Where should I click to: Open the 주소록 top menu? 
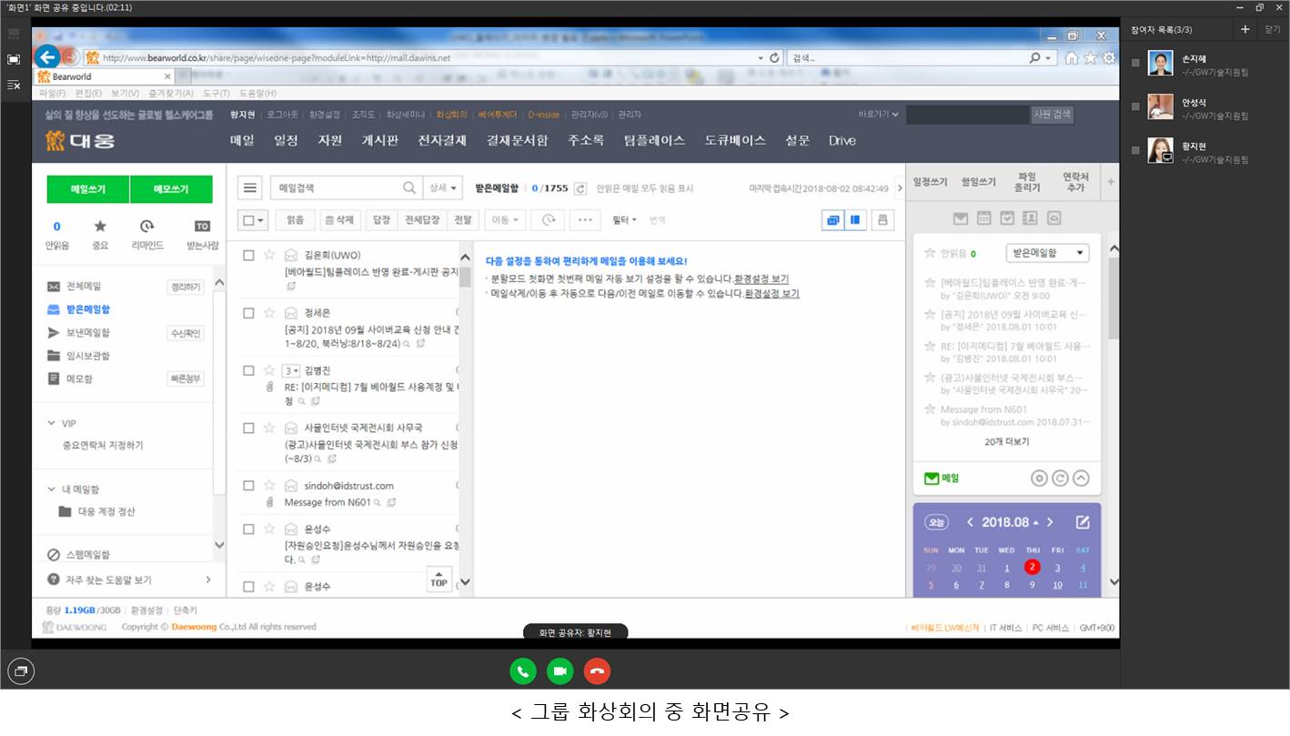(x=586, y=141)
